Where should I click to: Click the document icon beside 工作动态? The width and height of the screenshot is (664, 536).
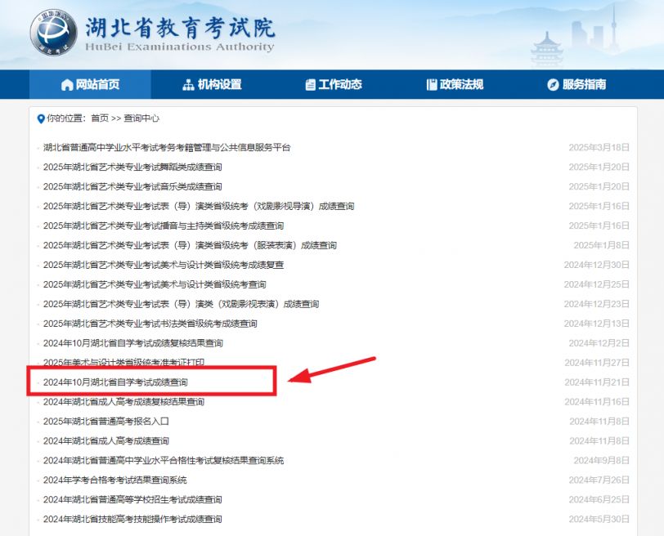tap(310, 85)
